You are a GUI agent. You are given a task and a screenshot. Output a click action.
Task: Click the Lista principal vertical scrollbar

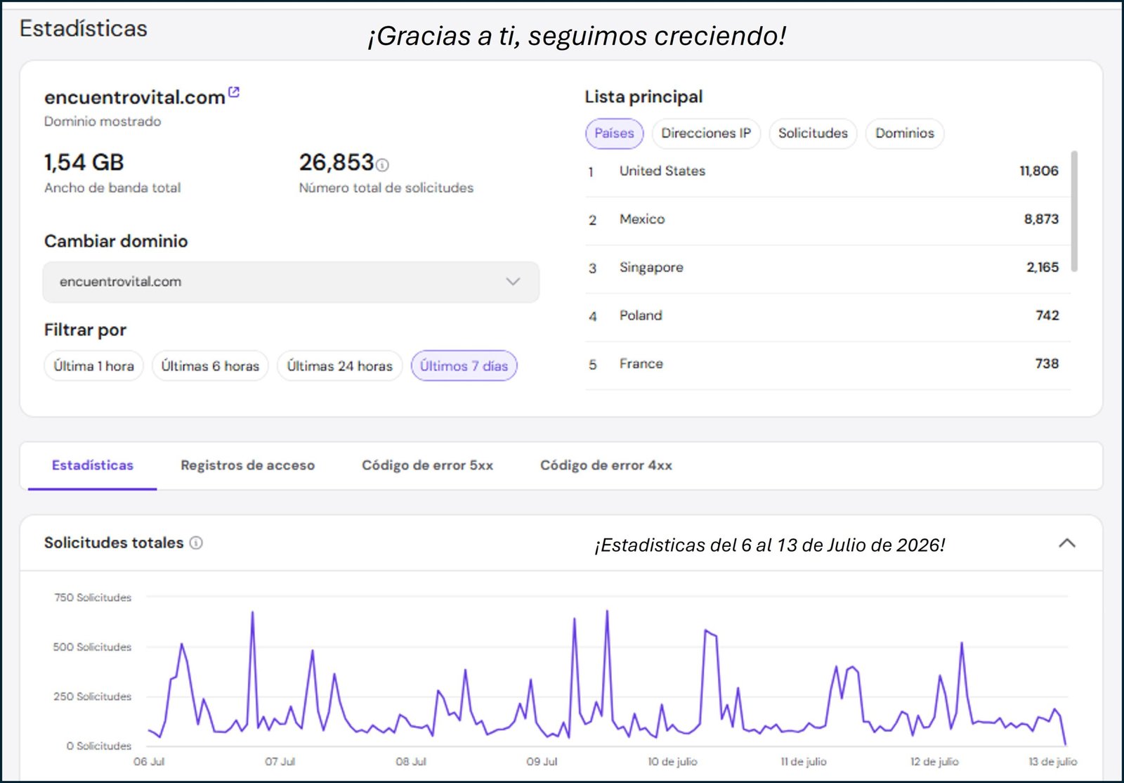(1074, 211)
